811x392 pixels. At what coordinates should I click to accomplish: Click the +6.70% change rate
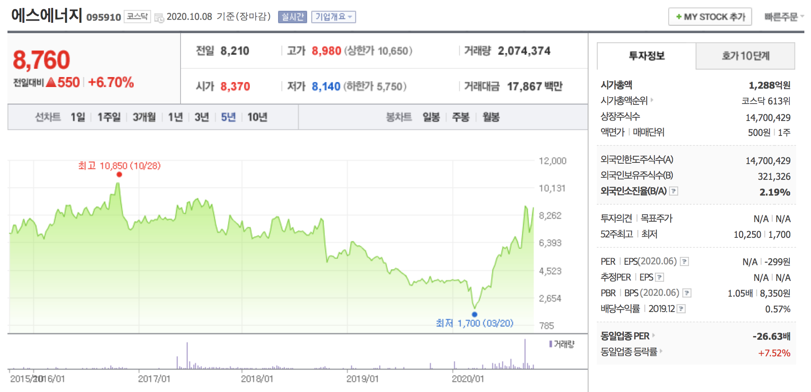tap(111, 82)
